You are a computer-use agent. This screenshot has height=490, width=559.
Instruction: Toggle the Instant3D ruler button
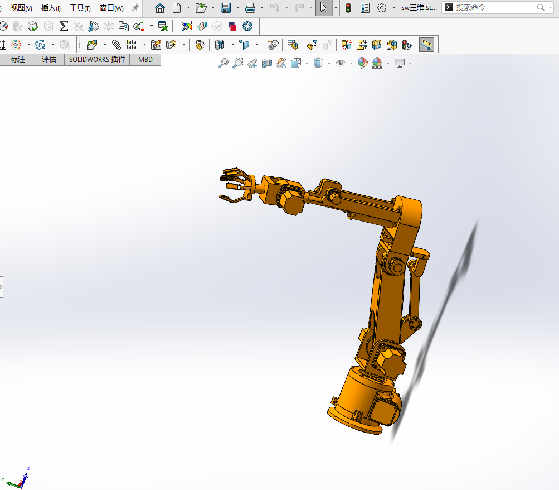point(426,45)
